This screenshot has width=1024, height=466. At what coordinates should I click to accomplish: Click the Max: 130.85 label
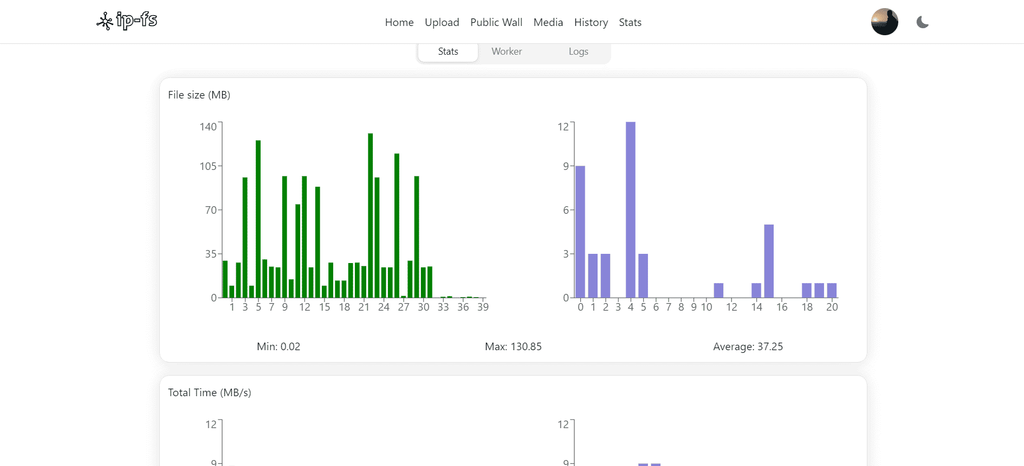[513, 346]
